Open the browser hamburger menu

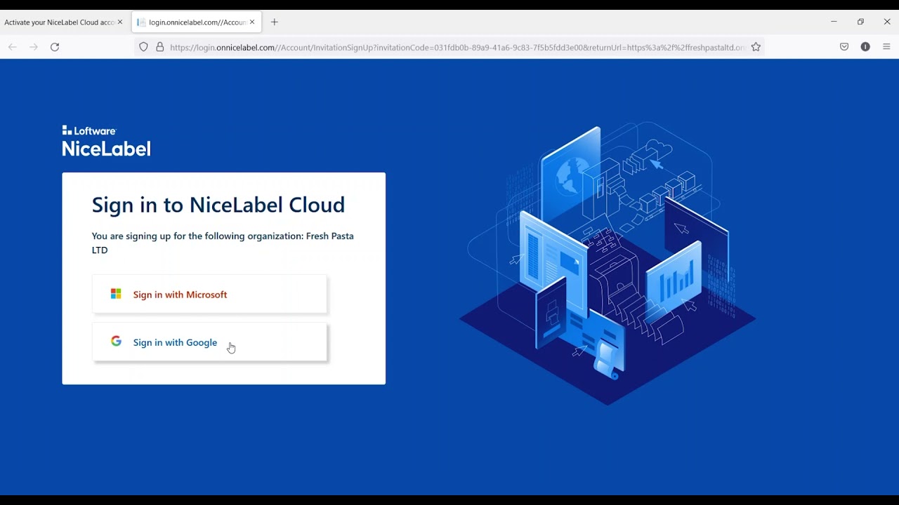(886, 47)
